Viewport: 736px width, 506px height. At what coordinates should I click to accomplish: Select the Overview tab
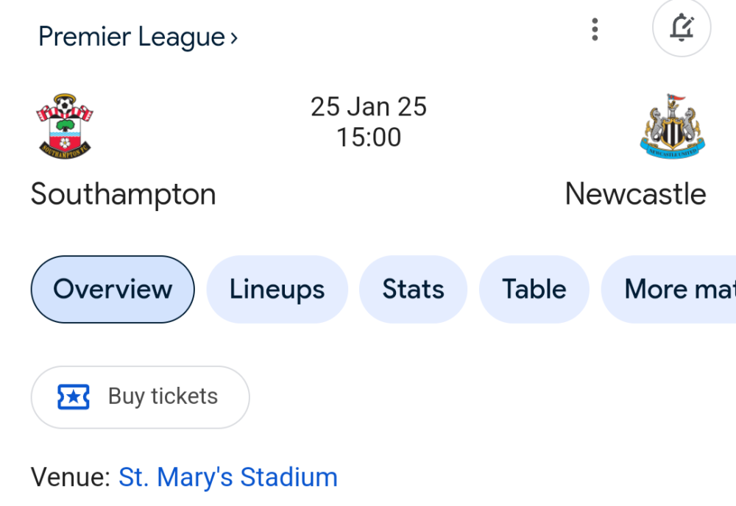click(x=113, y=289)
